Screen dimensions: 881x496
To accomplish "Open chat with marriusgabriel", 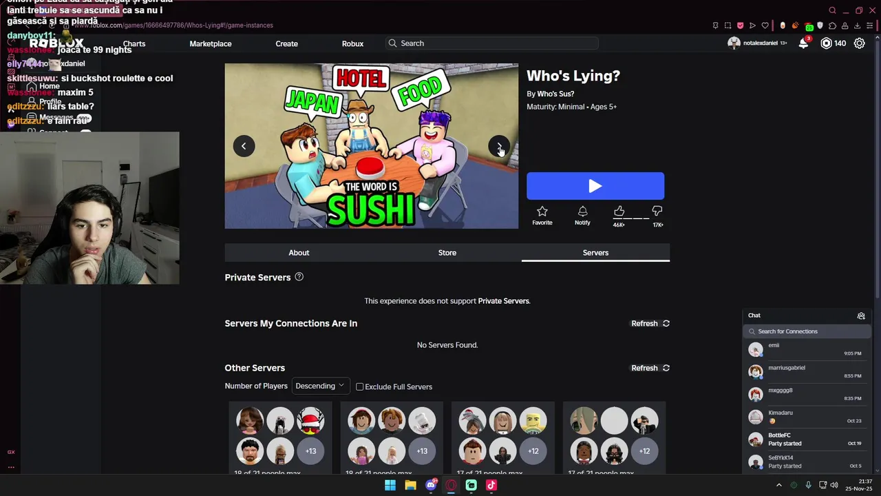I will (x=807, y=372).
